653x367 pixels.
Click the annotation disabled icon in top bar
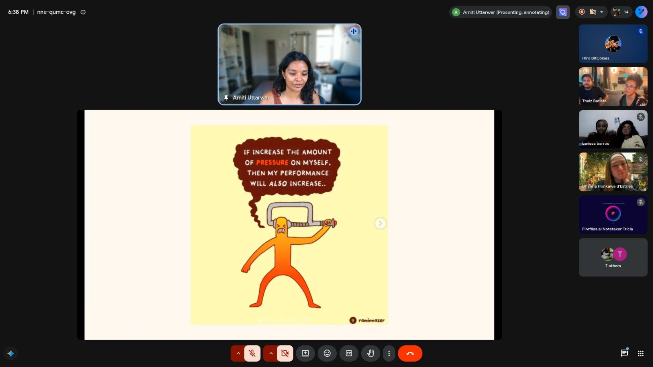(593, 12)
